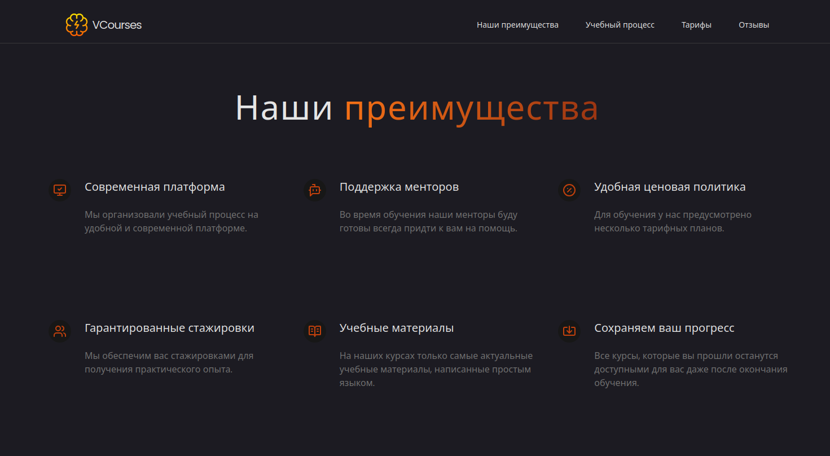Click the Сохраняем ваш прогресс heading
Screen dimensions: 830x456
(x=664, y=328)
